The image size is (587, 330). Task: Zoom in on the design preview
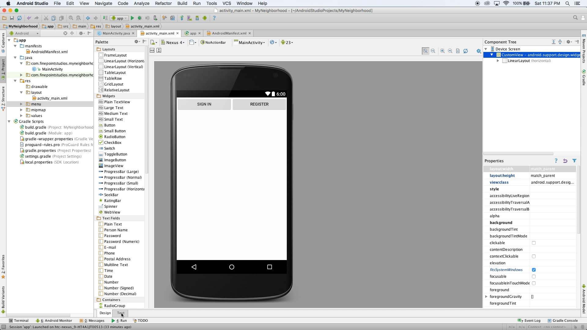442,51
